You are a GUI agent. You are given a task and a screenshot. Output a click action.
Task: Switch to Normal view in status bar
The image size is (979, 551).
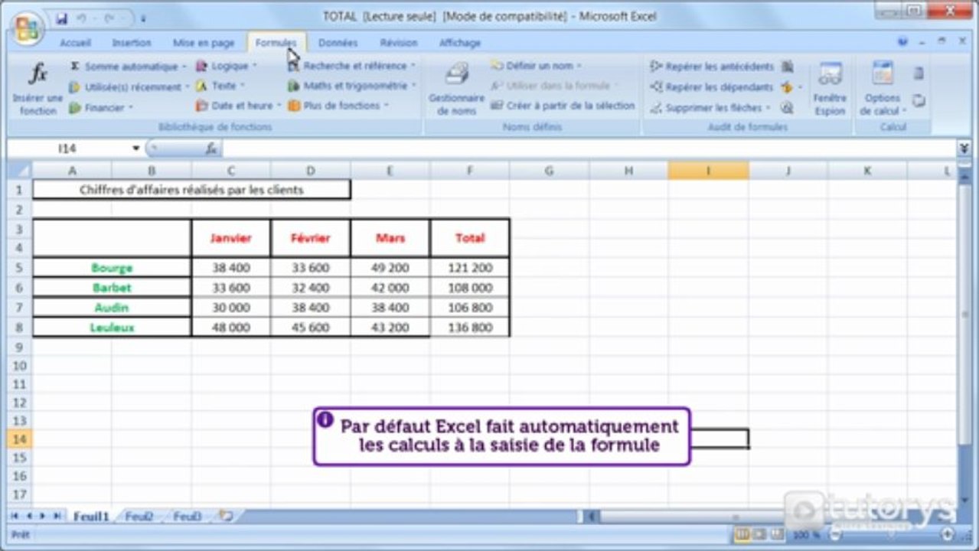(742, 534)
